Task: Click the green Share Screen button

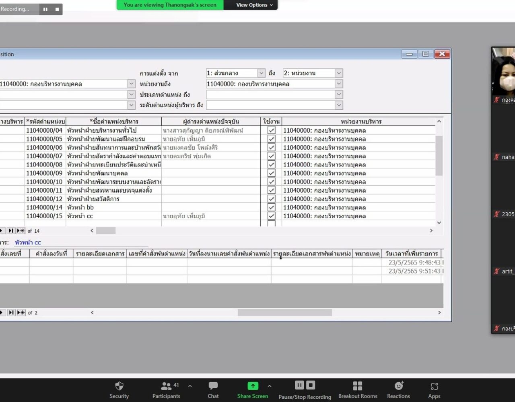Action: [x=253, y=390]
